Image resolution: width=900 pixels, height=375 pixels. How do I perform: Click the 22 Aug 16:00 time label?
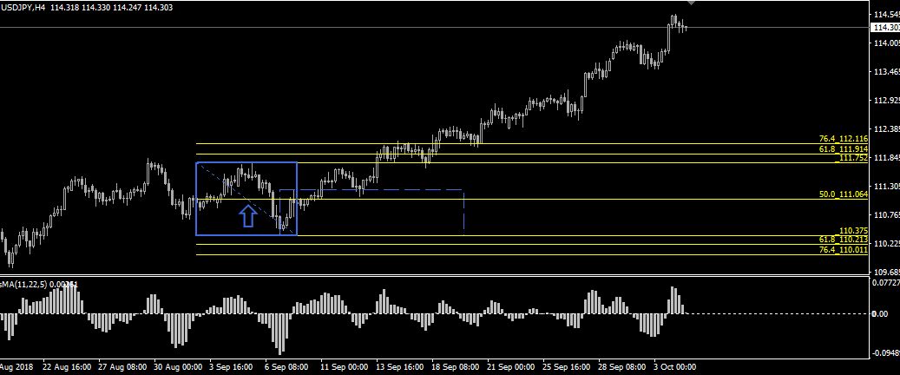68,365
